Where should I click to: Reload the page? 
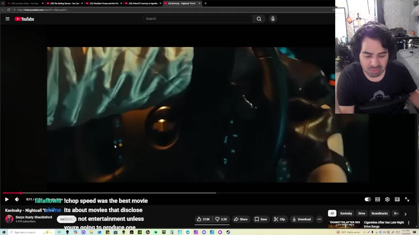tap(9, 10)
